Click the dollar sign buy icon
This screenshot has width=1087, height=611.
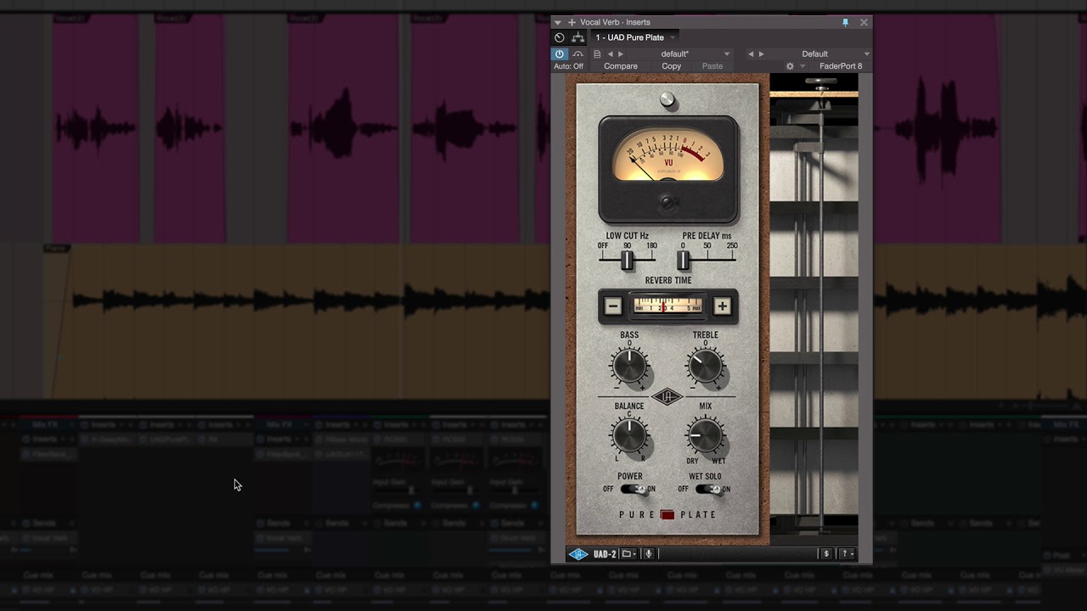pos(826,554)
